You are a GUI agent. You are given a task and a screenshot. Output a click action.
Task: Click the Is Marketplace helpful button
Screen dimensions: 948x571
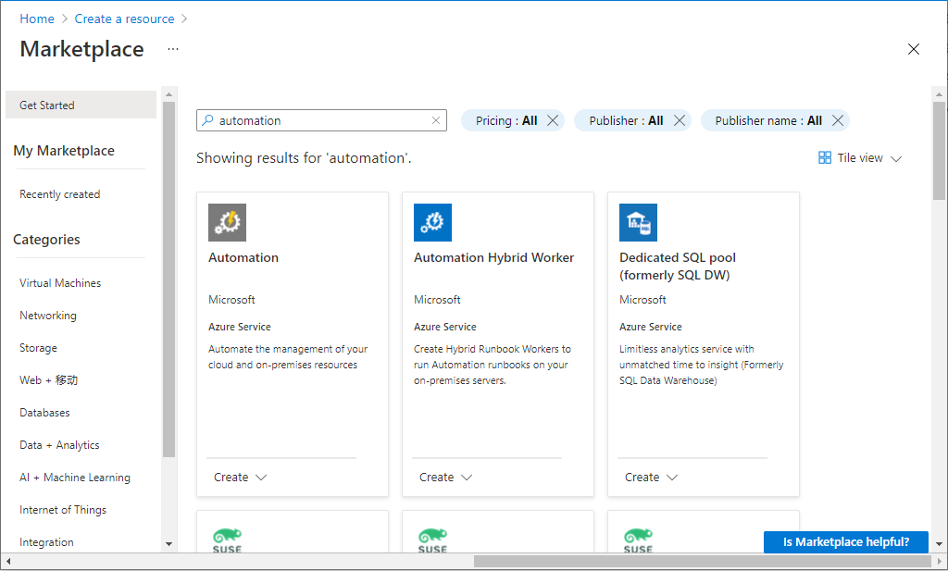tap(845, 542)
